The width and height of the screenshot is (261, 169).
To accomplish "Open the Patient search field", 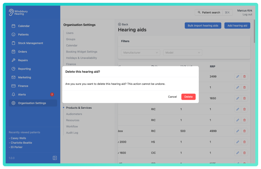I will [214, 12].
